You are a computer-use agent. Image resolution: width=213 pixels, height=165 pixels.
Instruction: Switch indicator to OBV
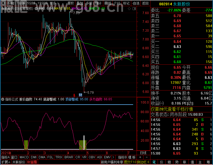point(92,157)
